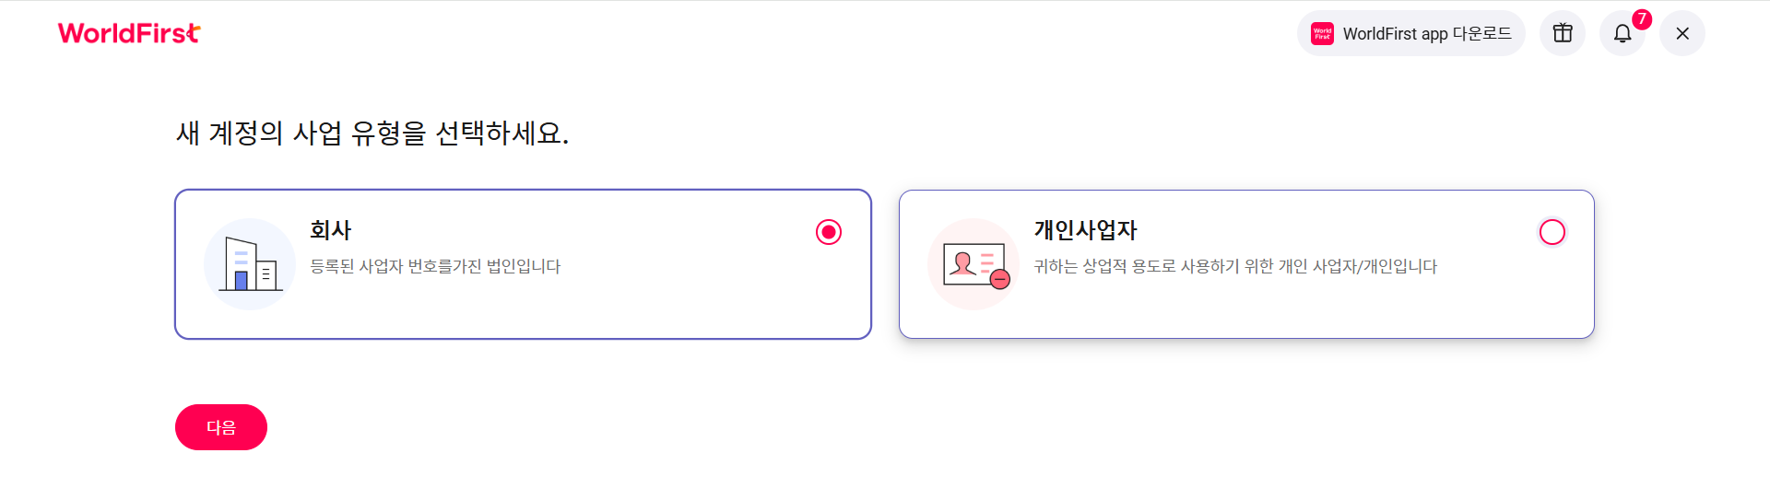1770x488 pixels.
Task: Click the 등록된 사업자 번호 description text
Action: click(435, 266)
